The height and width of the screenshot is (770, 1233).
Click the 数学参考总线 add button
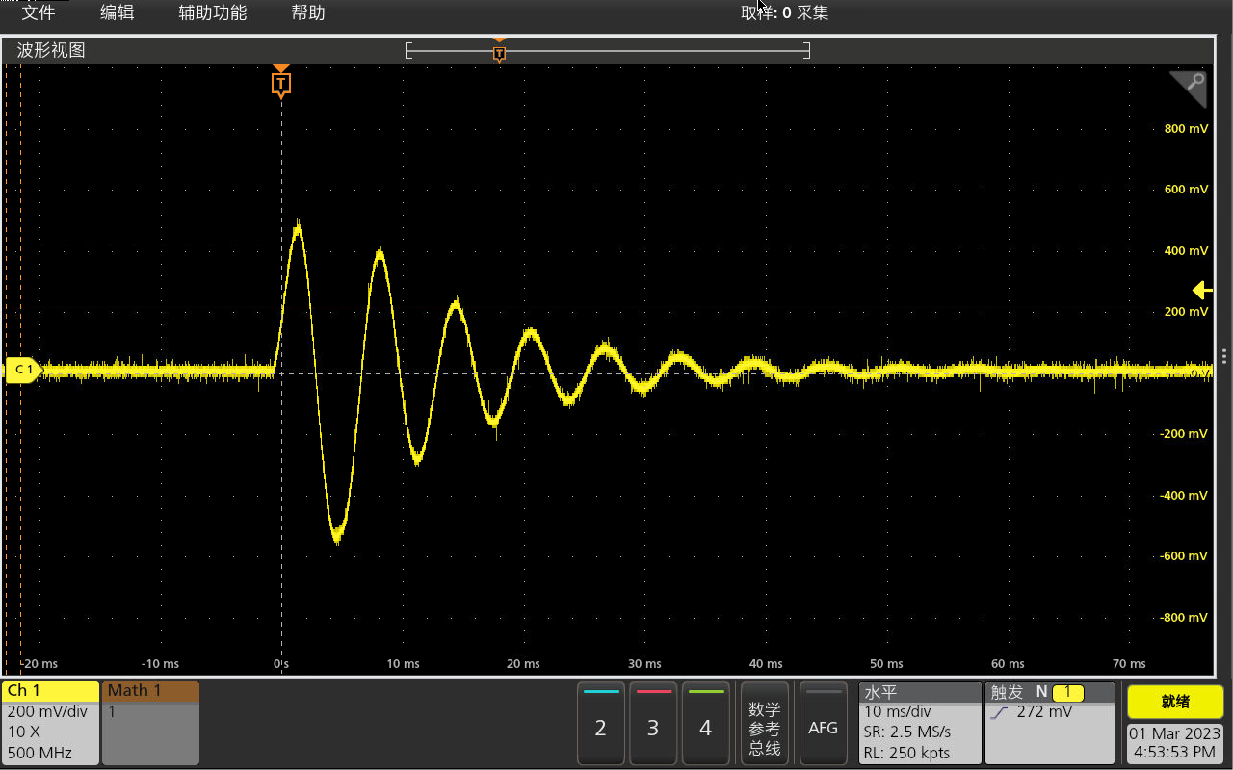765,723
